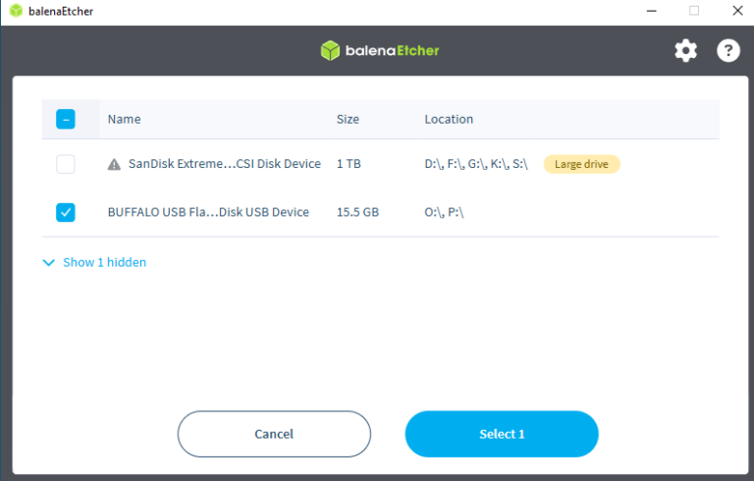Uncheck the BUFFALO USB drive checkbox
The height and width of the screenshot is (481, 754).
(x=66, y=212)
